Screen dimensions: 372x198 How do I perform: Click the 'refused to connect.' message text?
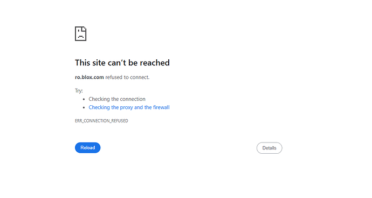(x=127, y=77)
